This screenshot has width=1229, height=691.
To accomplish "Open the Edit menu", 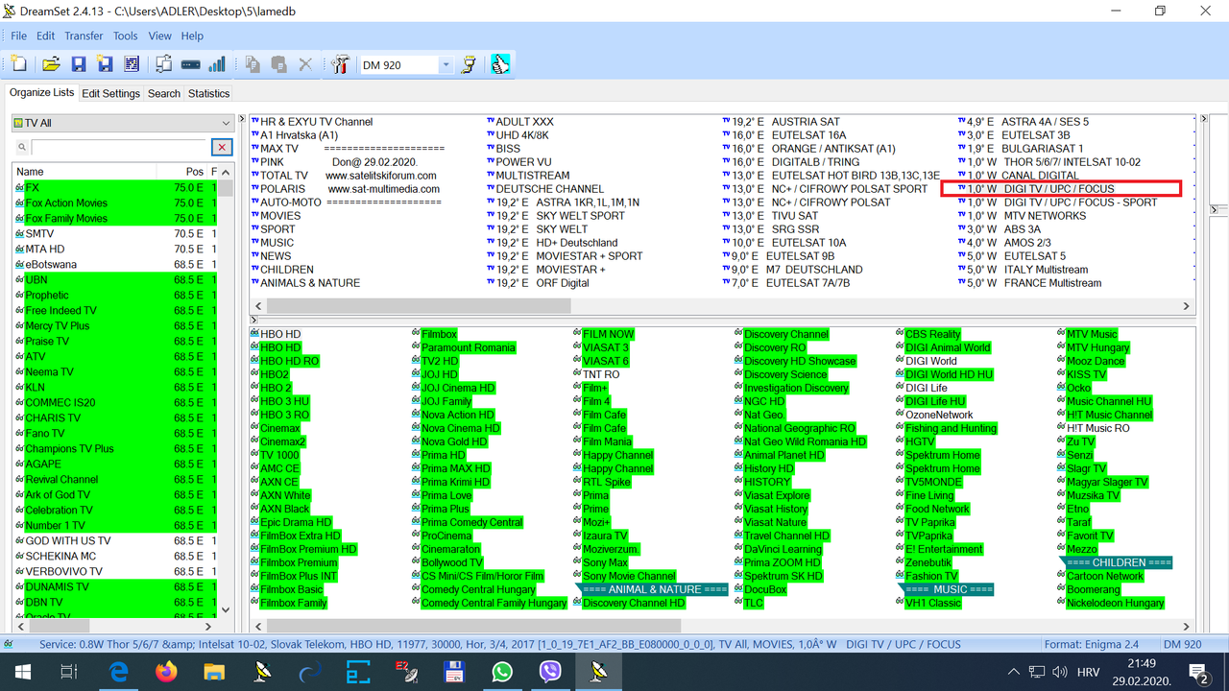I will [x=45, y=36].
